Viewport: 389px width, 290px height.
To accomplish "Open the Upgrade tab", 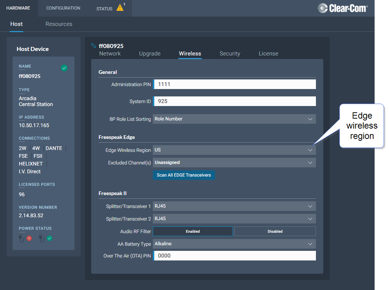I will click(x=150, y=54).
